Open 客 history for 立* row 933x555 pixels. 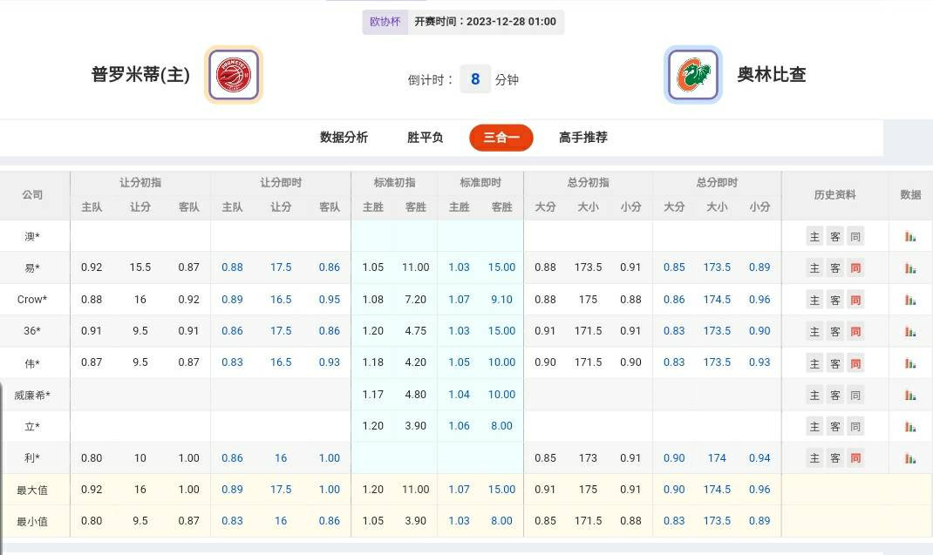(834, 427)
